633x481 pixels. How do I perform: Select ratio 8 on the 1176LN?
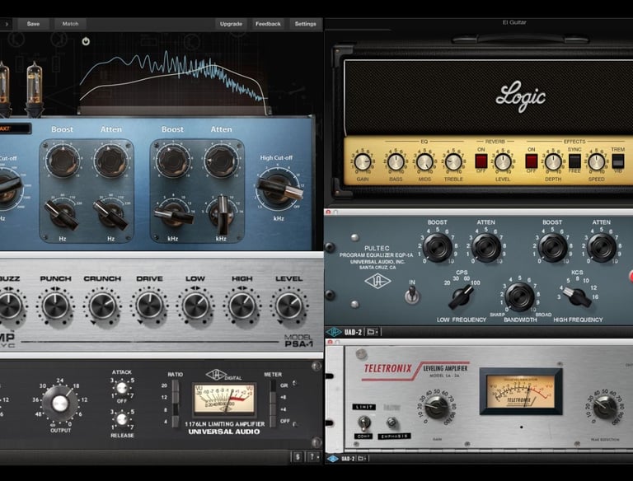click(176, 409)
